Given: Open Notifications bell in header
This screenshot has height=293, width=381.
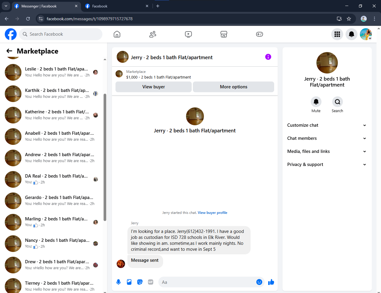Looking at the screenshot, I should tap(352, 34).
